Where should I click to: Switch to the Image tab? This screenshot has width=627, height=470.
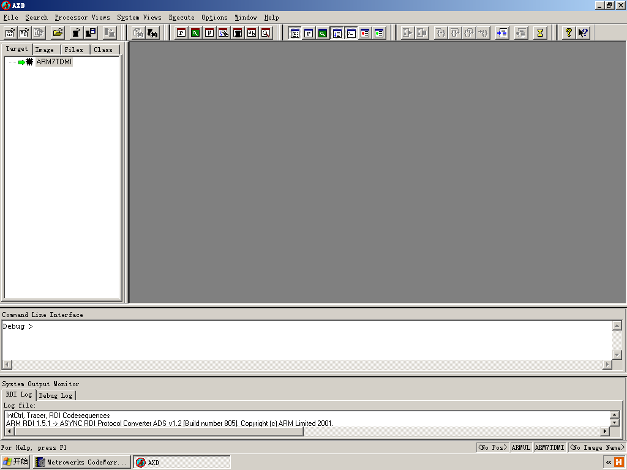click(x=44, y=50)
